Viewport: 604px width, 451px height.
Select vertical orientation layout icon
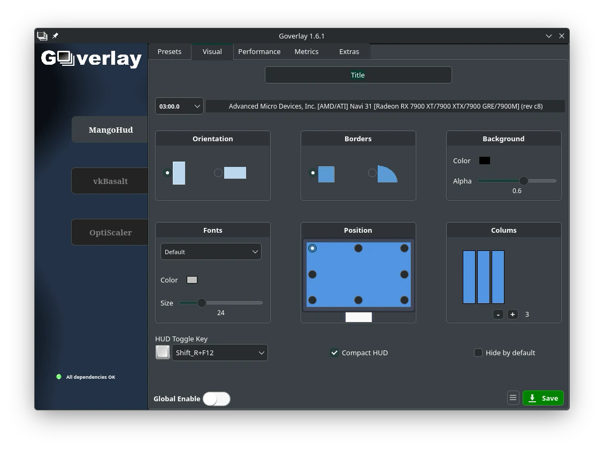click(179, 173)
